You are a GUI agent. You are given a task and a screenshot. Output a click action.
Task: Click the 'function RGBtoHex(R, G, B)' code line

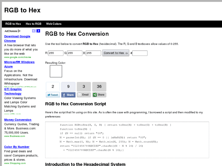(115, 125)
